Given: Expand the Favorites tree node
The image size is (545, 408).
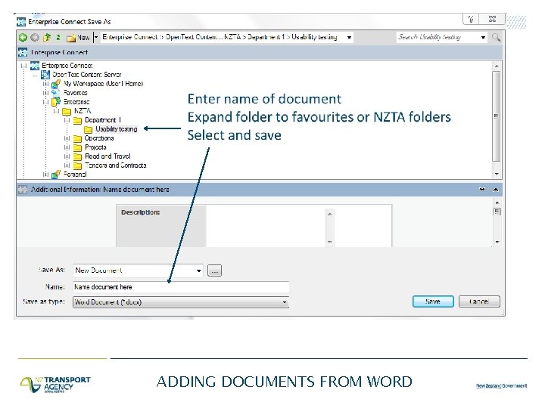Looking at the screenshot, I should pyautogui.click(x=45, y=93).
